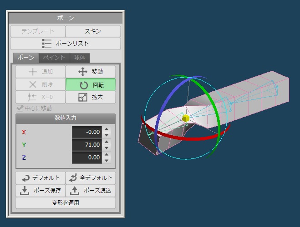Switch to the ペイント tab
This screenshot has height=227, width=300.
[54, 58]
